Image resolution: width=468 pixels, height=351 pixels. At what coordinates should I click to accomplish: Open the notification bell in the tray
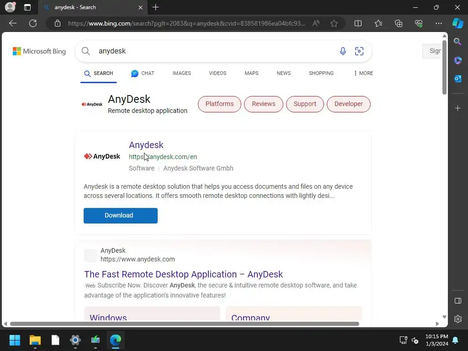coord(456,340)
